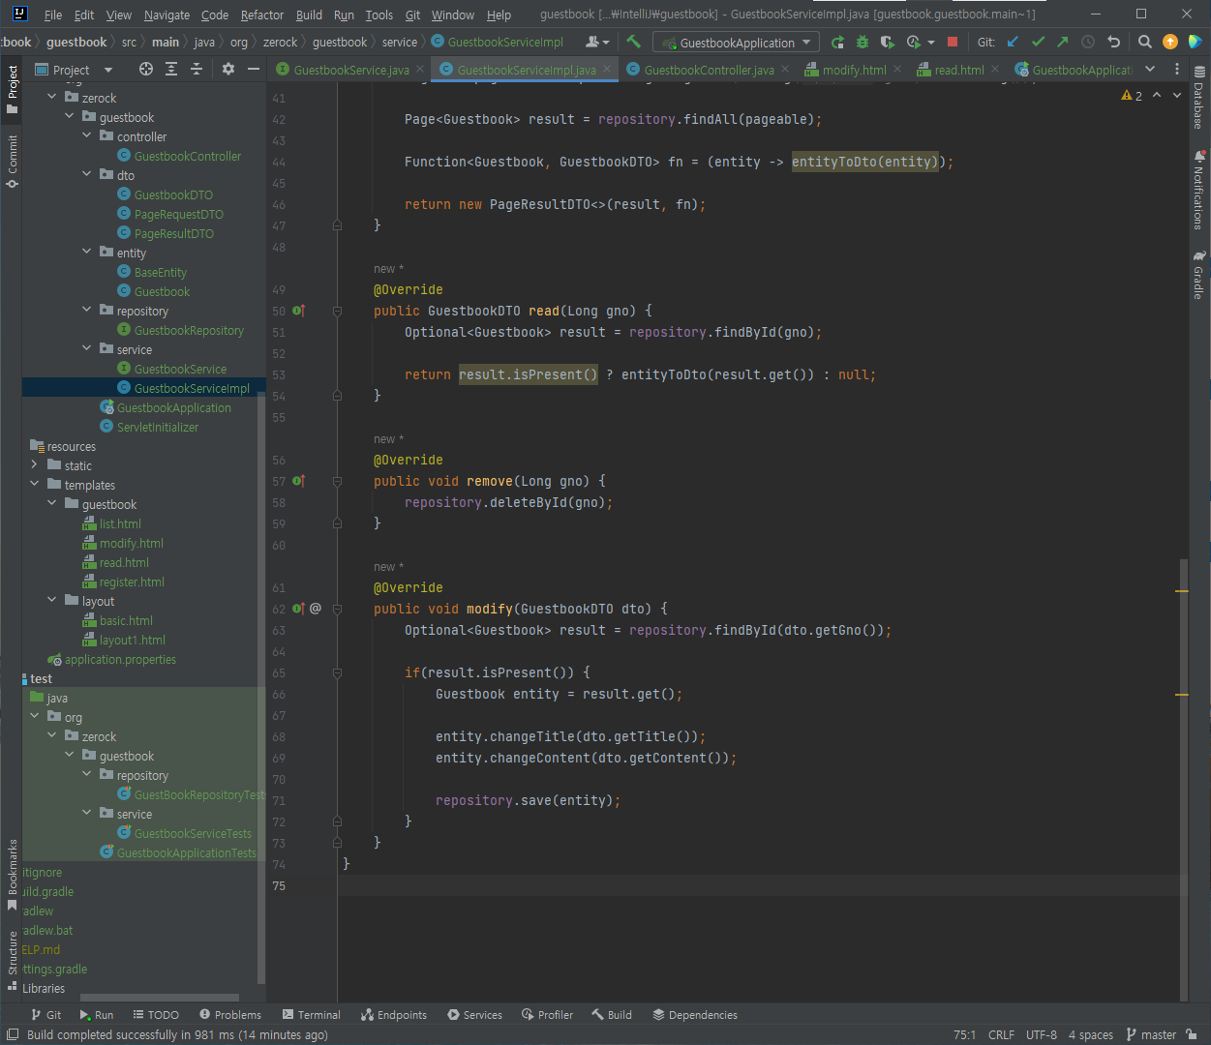Click override gutter icon at line 50
1211x1045 pixels.
(x=299, y=311)
